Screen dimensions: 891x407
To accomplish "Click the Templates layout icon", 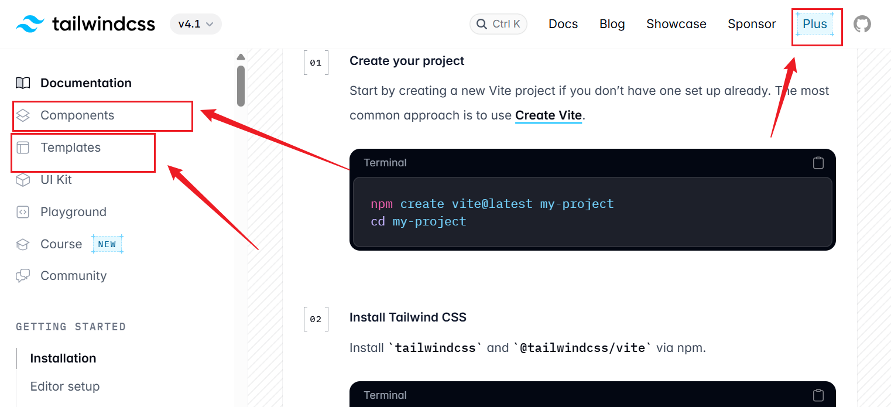I will (x=23, y=148).
